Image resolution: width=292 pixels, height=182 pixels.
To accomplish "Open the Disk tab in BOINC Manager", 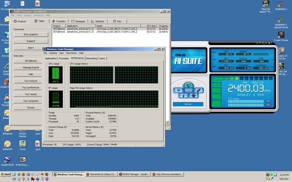I will pyautogui.click(x=117, y=21).
